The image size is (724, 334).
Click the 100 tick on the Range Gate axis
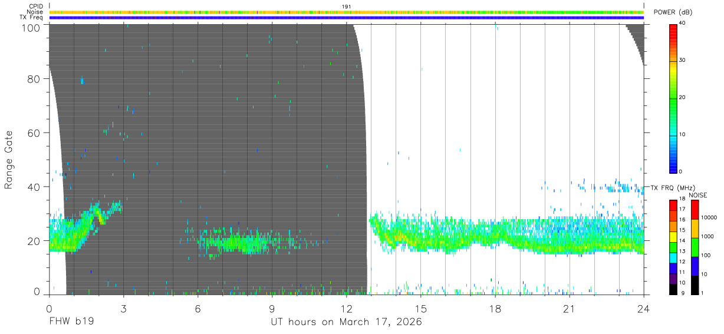click(31, 27)
